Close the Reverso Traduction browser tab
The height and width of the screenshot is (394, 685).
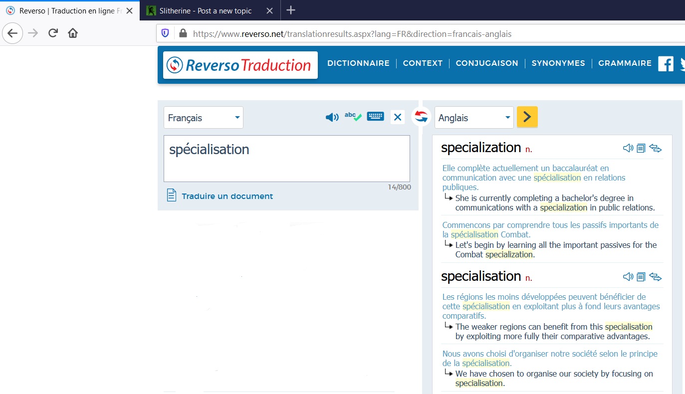coord(129,10)
